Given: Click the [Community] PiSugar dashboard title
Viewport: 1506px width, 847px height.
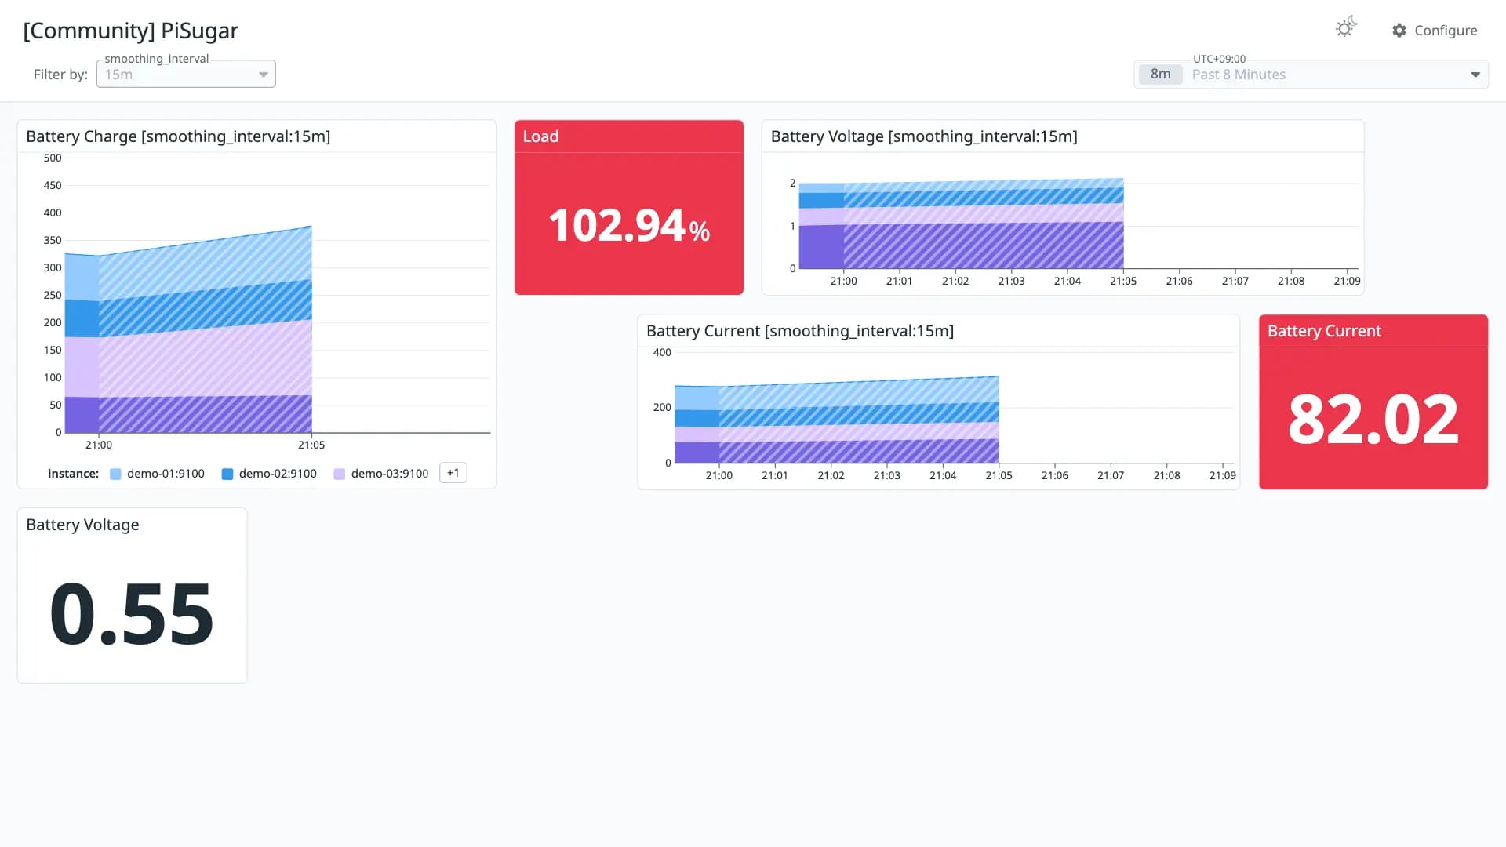Looking at the screenshot, I should (x=131, y=31).
